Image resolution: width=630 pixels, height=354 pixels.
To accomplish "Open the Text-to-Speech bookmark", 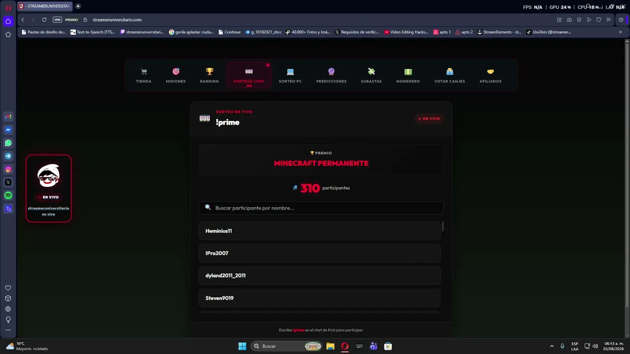I will pyautogui.click(x=93, y=32).
